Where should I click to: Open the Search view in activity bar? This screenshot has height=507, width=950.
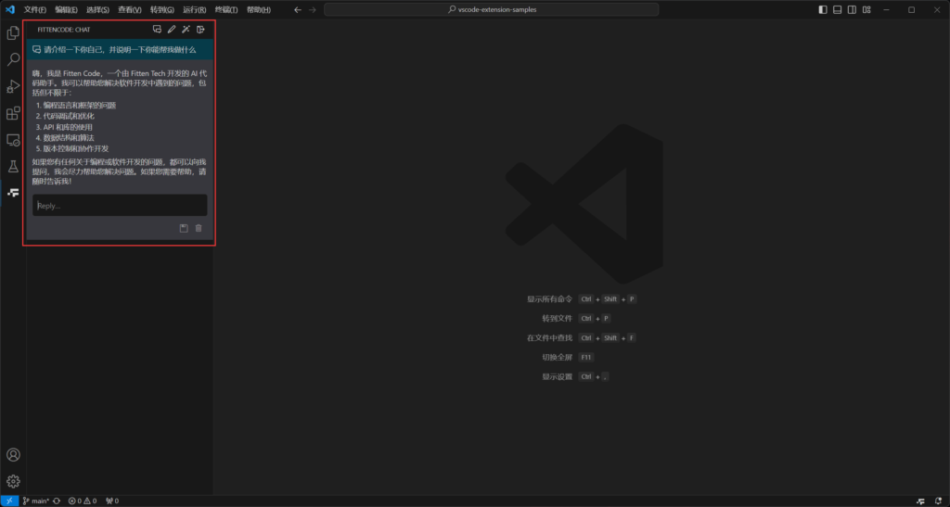13,59
